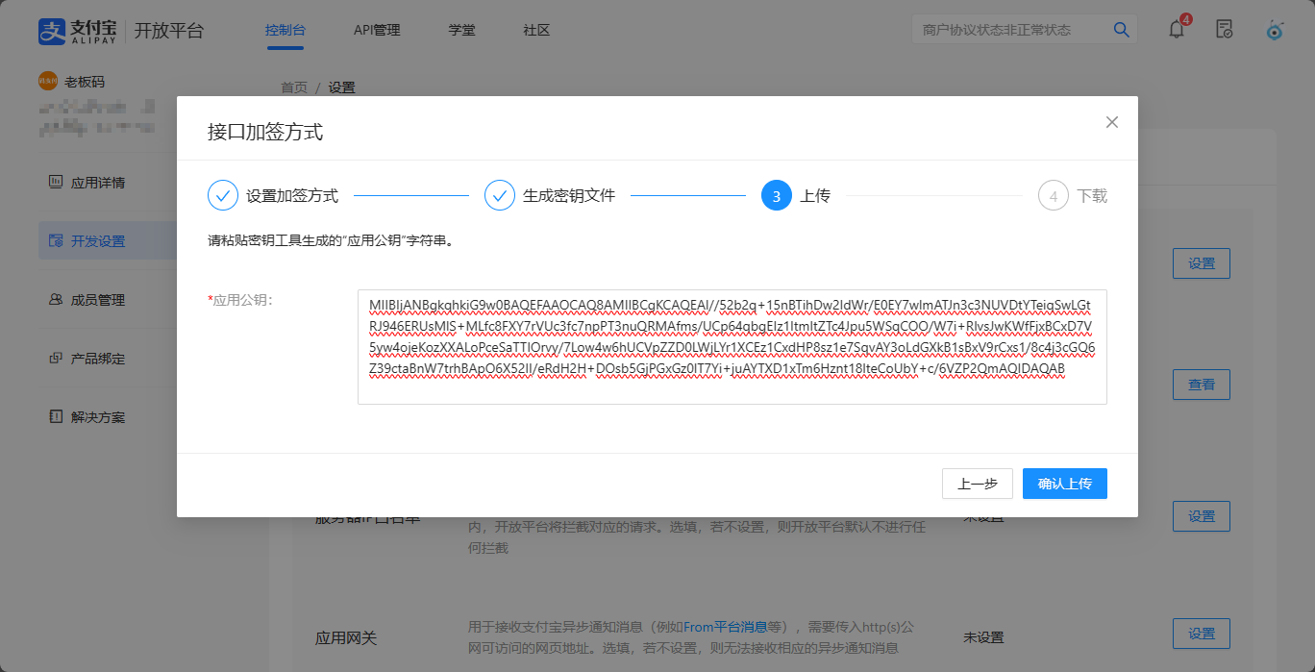The height and width of the screenshot is (672, 1315).
Task: Open the 控制台 tab
Action: tap(285, 30)
